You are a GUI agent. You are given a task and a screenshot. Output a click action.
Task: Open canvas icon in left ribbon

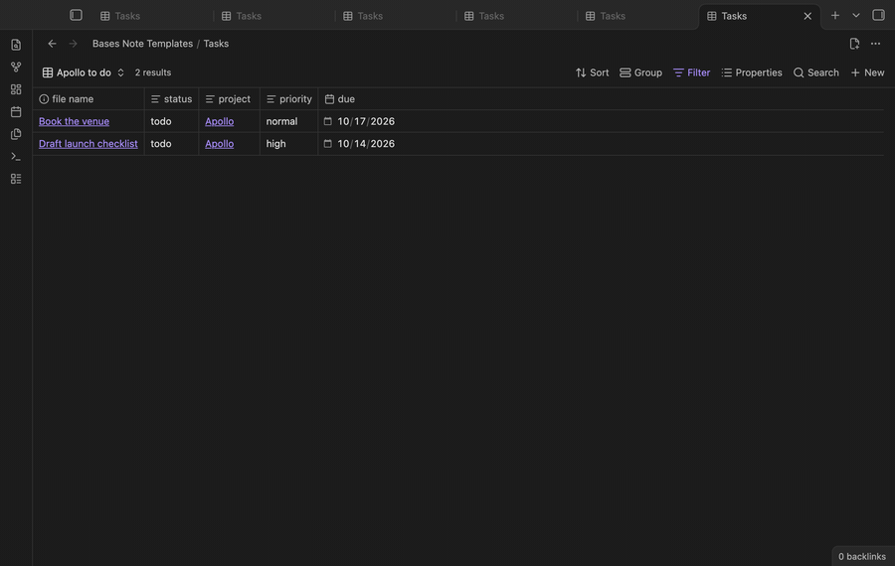click(16, 89)
